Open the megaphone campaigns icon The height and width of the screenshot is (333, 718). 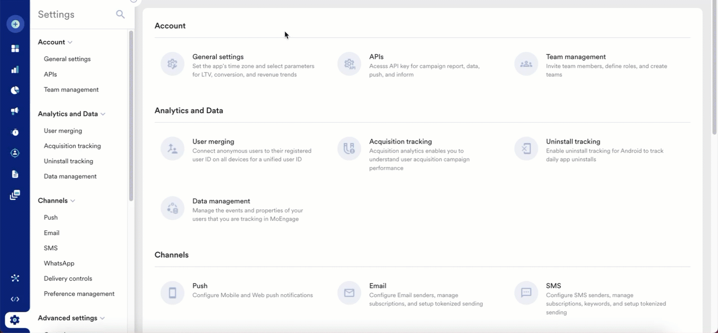(x=15, y=111)
